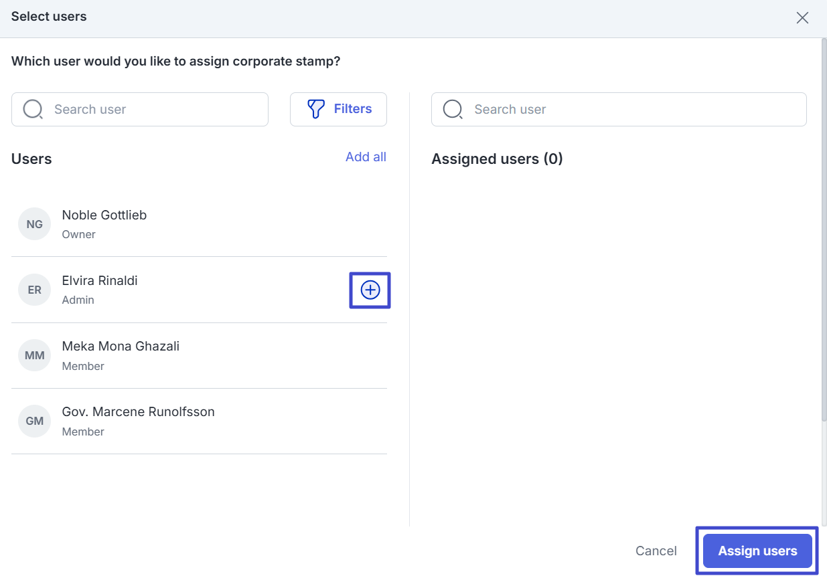Click the plus icon to add Elvira Rinaldi
Screen dimensions: 827x576
point(370,290)
